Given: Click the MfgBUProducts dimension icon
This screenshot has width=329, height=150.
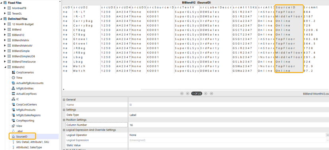Looking at the screenshot, I should 14,110.
